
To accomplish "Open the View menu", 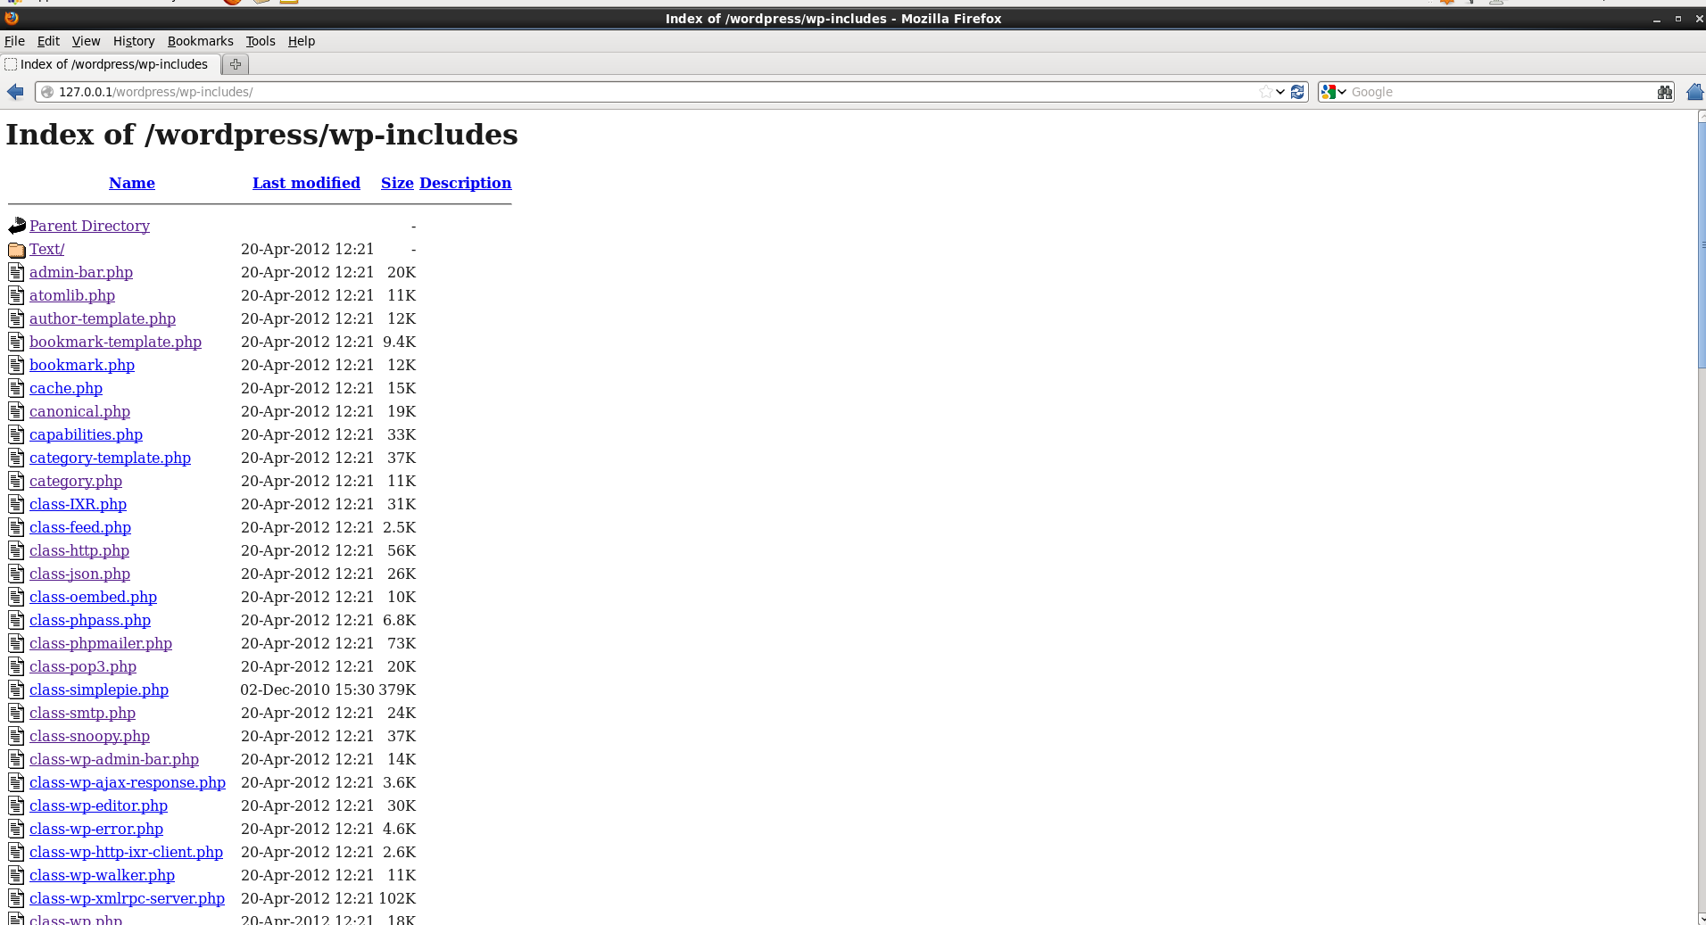I will [86, 41].
